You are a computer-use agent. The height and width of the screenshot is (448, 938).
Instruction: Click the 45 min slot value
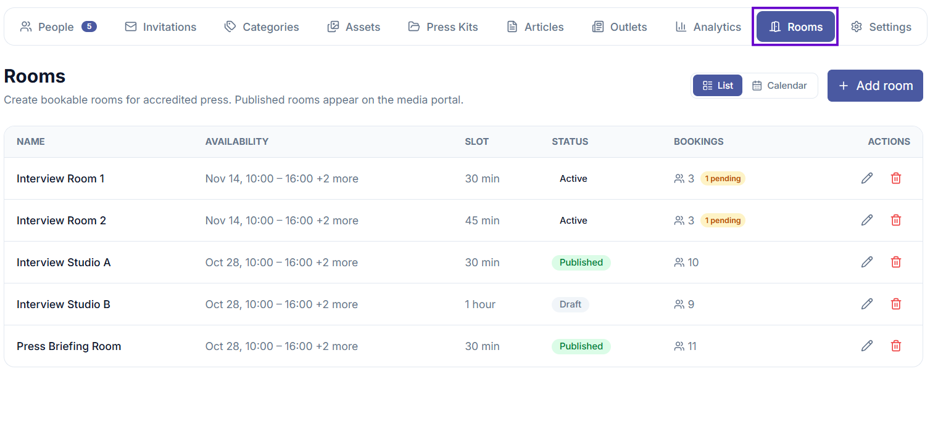click(x=482, y=221)
